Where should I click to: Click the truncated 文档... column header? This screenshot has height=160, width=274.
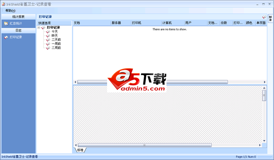(214, 23)
